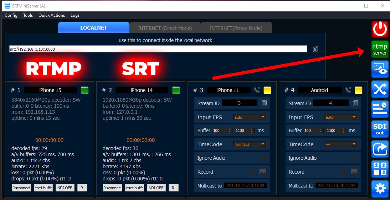This screenshot has height=200, width=390.
Task: Edit the iPhone 14 name field
Action: click(x=142, y=90)
